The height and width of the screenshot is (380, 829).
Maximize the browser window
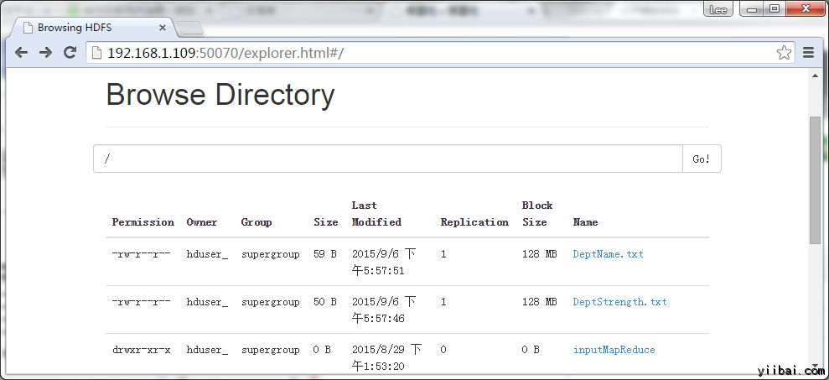coord(774,9)
